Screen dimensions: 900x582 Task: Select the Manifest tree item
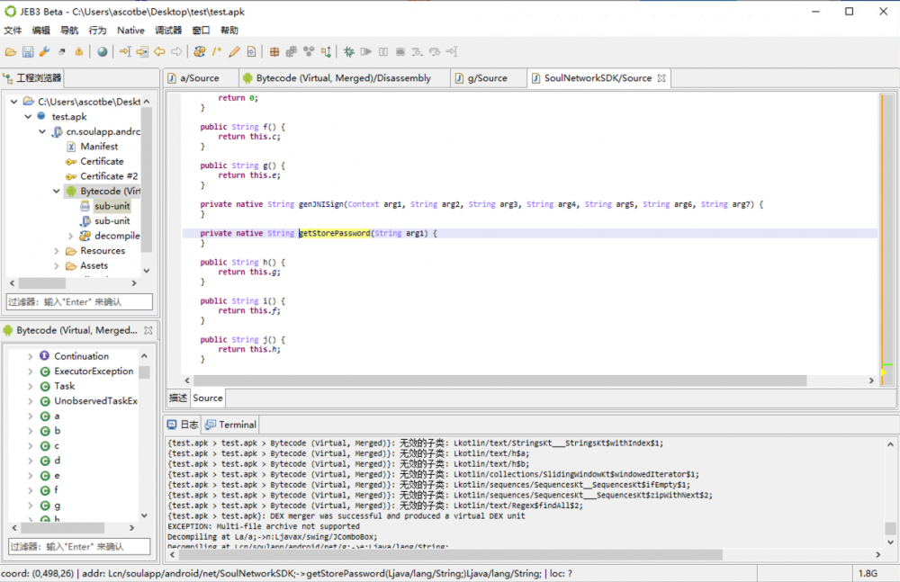click(x=98, y=147)
